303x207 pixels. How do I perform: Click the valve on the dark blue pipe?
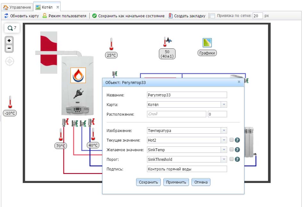pos(91,122)
